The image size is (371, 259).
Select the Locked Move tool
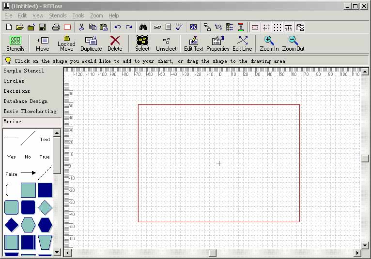click(x=66, y=43)
